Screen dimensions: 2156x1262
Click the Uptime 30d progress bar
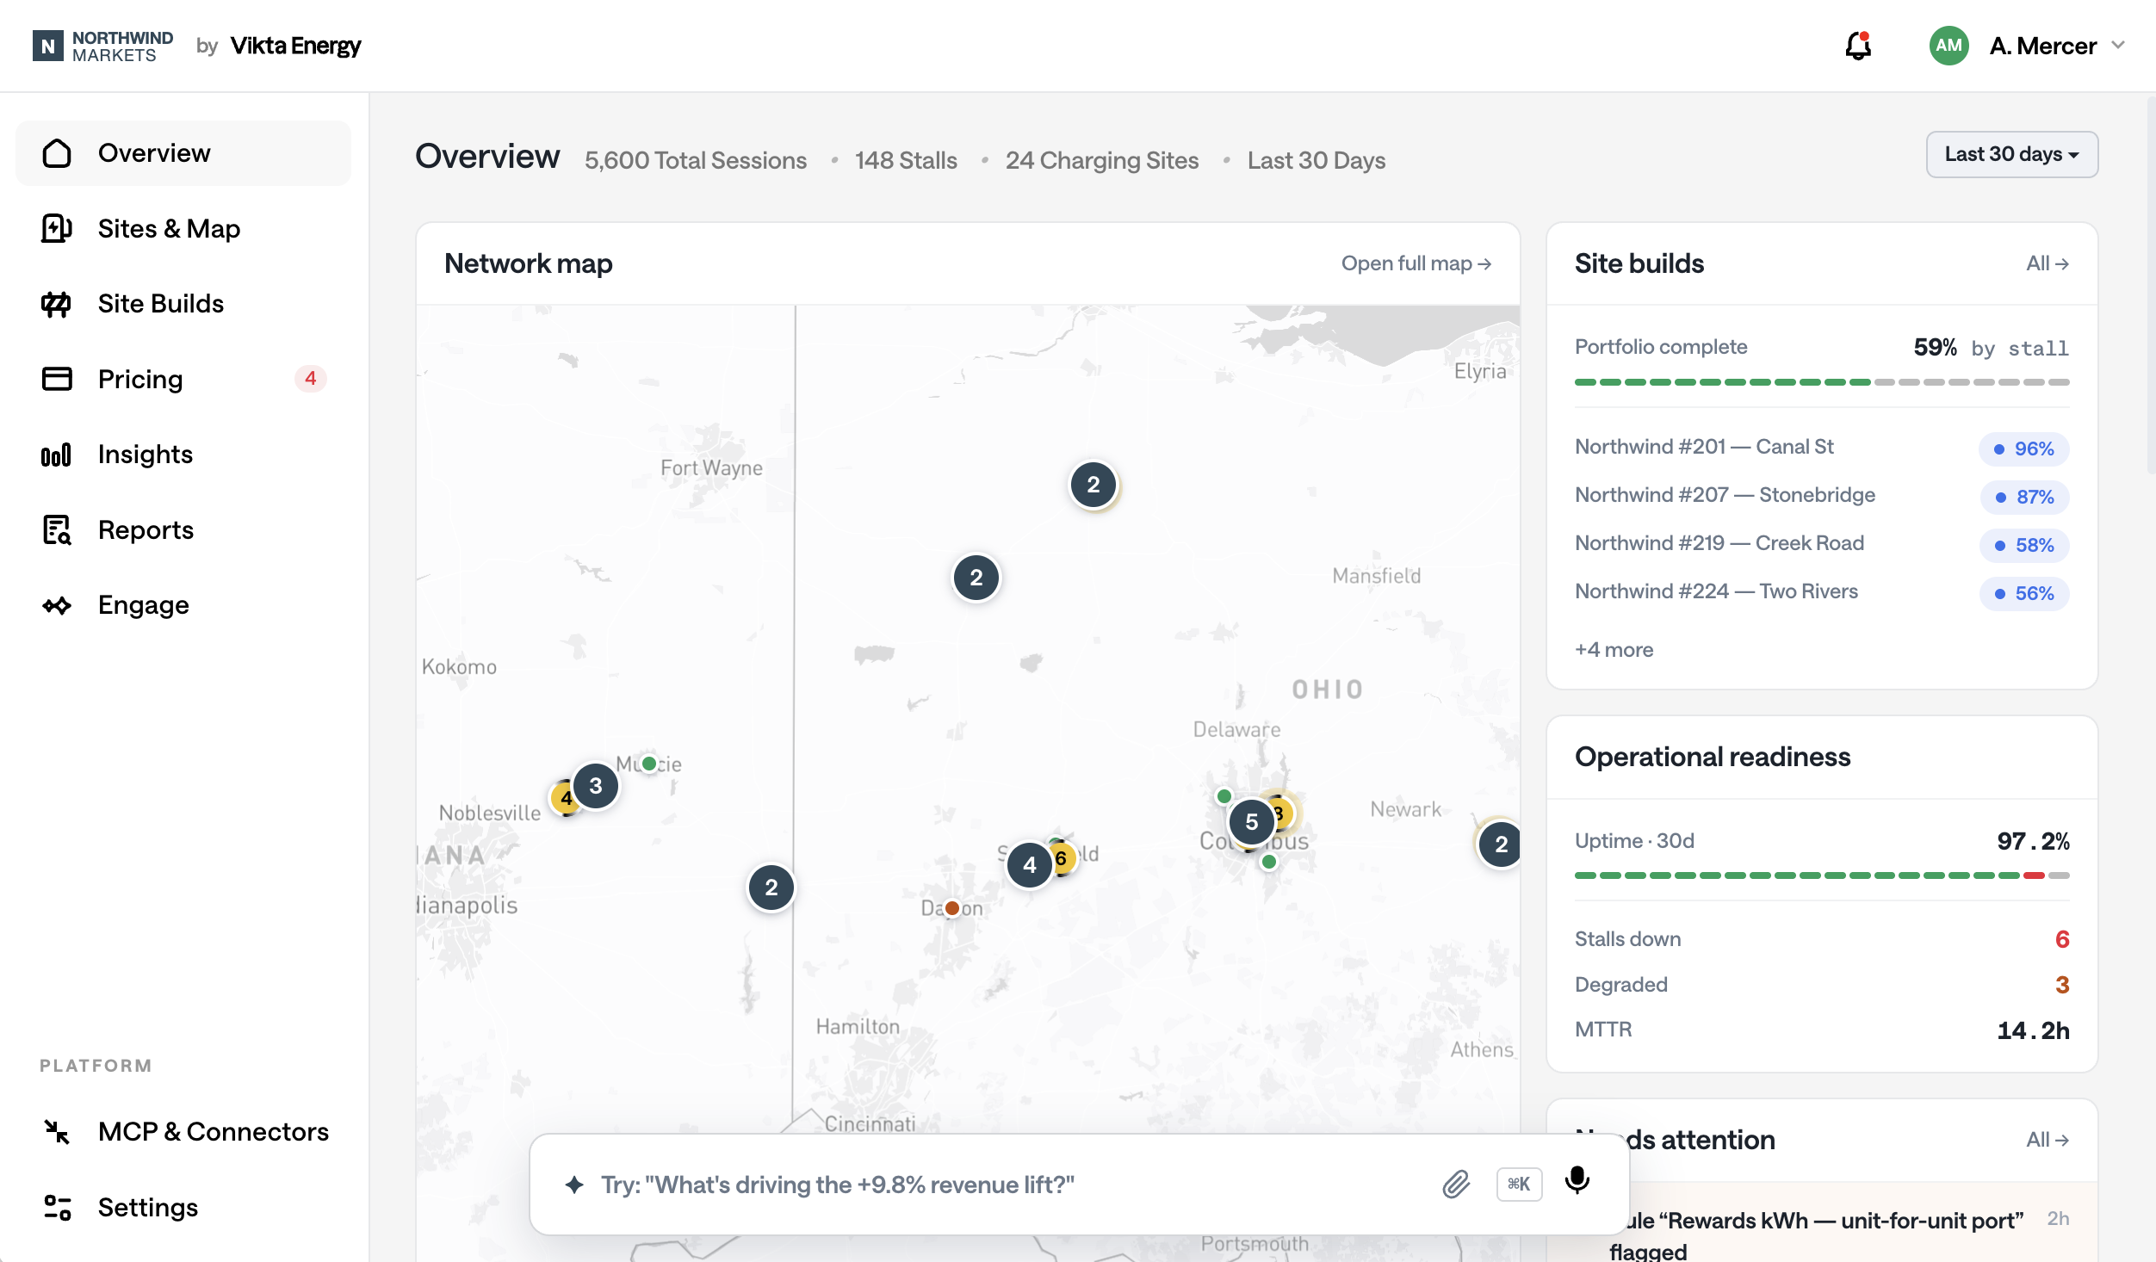1822,875
